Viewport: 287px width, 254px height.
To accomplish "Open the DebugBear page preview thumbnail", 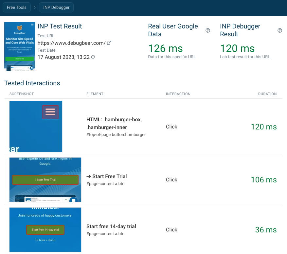I will point(20,47).
